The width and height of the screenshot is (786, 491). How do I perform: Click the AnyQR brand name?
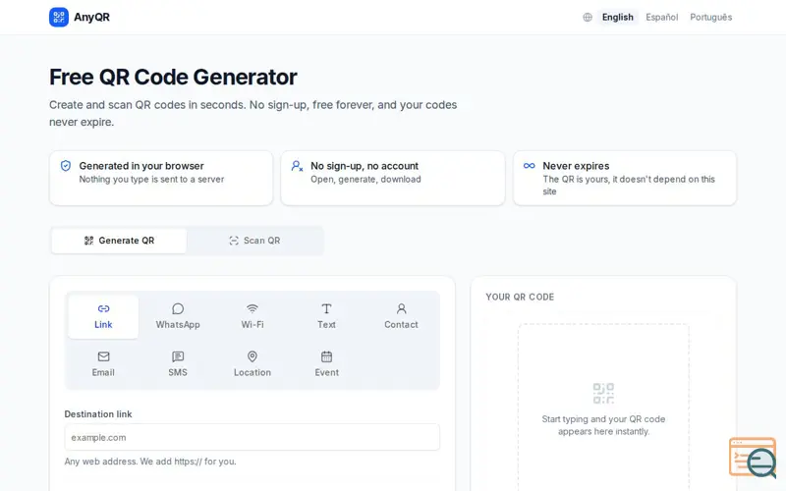[91, 17]
